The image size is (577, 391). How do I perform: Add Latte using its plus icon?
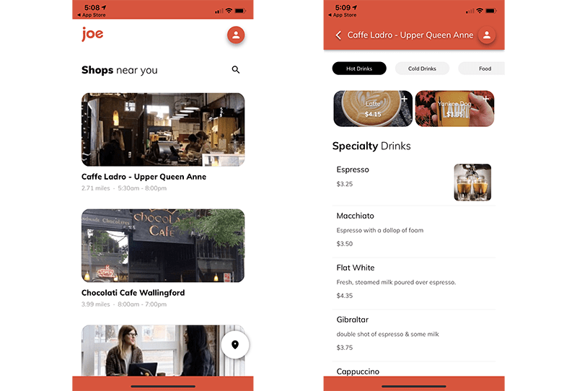pyautogui.click(x=404, y=98)
